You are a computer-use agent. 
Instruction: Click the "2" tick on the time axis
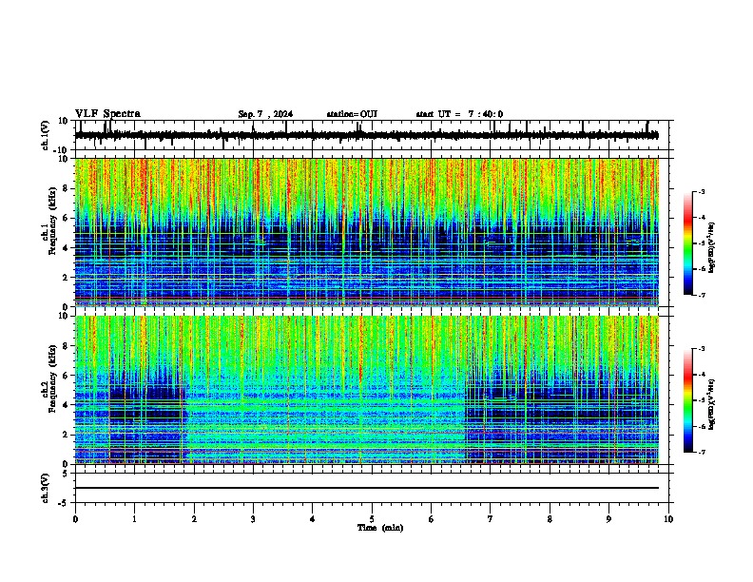(194, 519)
